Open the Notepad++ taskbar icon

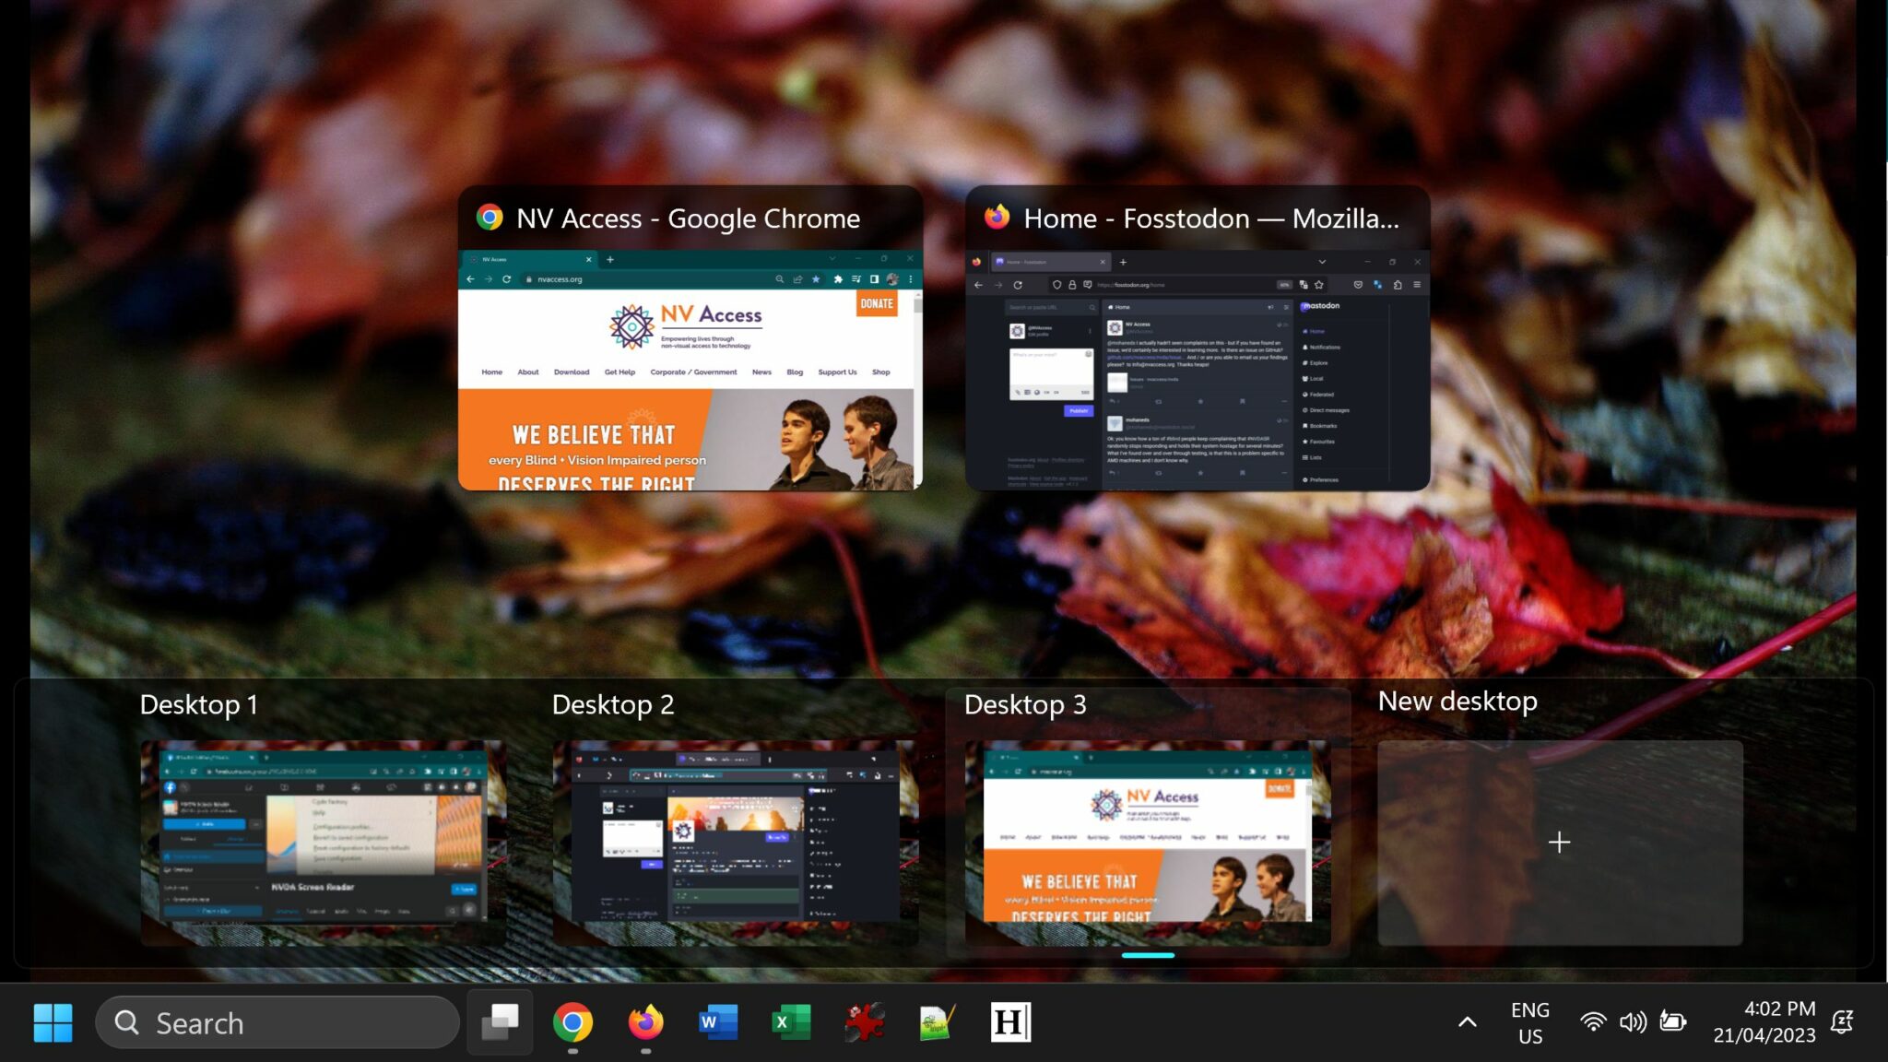point(937,1022)
